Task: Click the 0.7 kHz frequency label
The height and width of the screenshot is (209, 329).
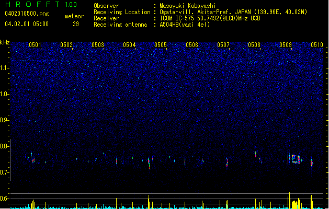Action: pos(5,172)
